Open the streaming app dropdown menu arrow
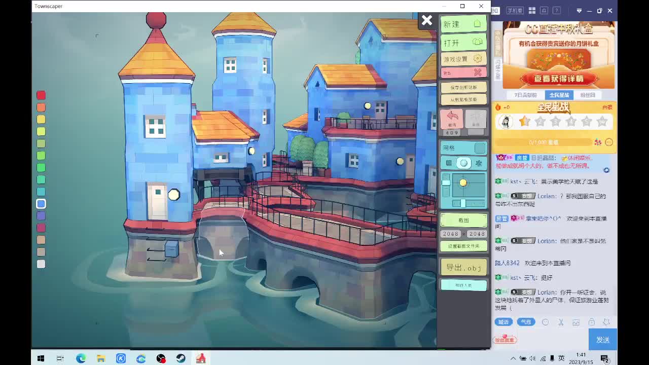649x365 pixels. point(579,11)
